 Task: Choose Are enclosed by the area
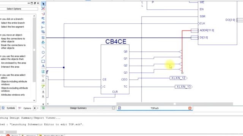(14, 63)
